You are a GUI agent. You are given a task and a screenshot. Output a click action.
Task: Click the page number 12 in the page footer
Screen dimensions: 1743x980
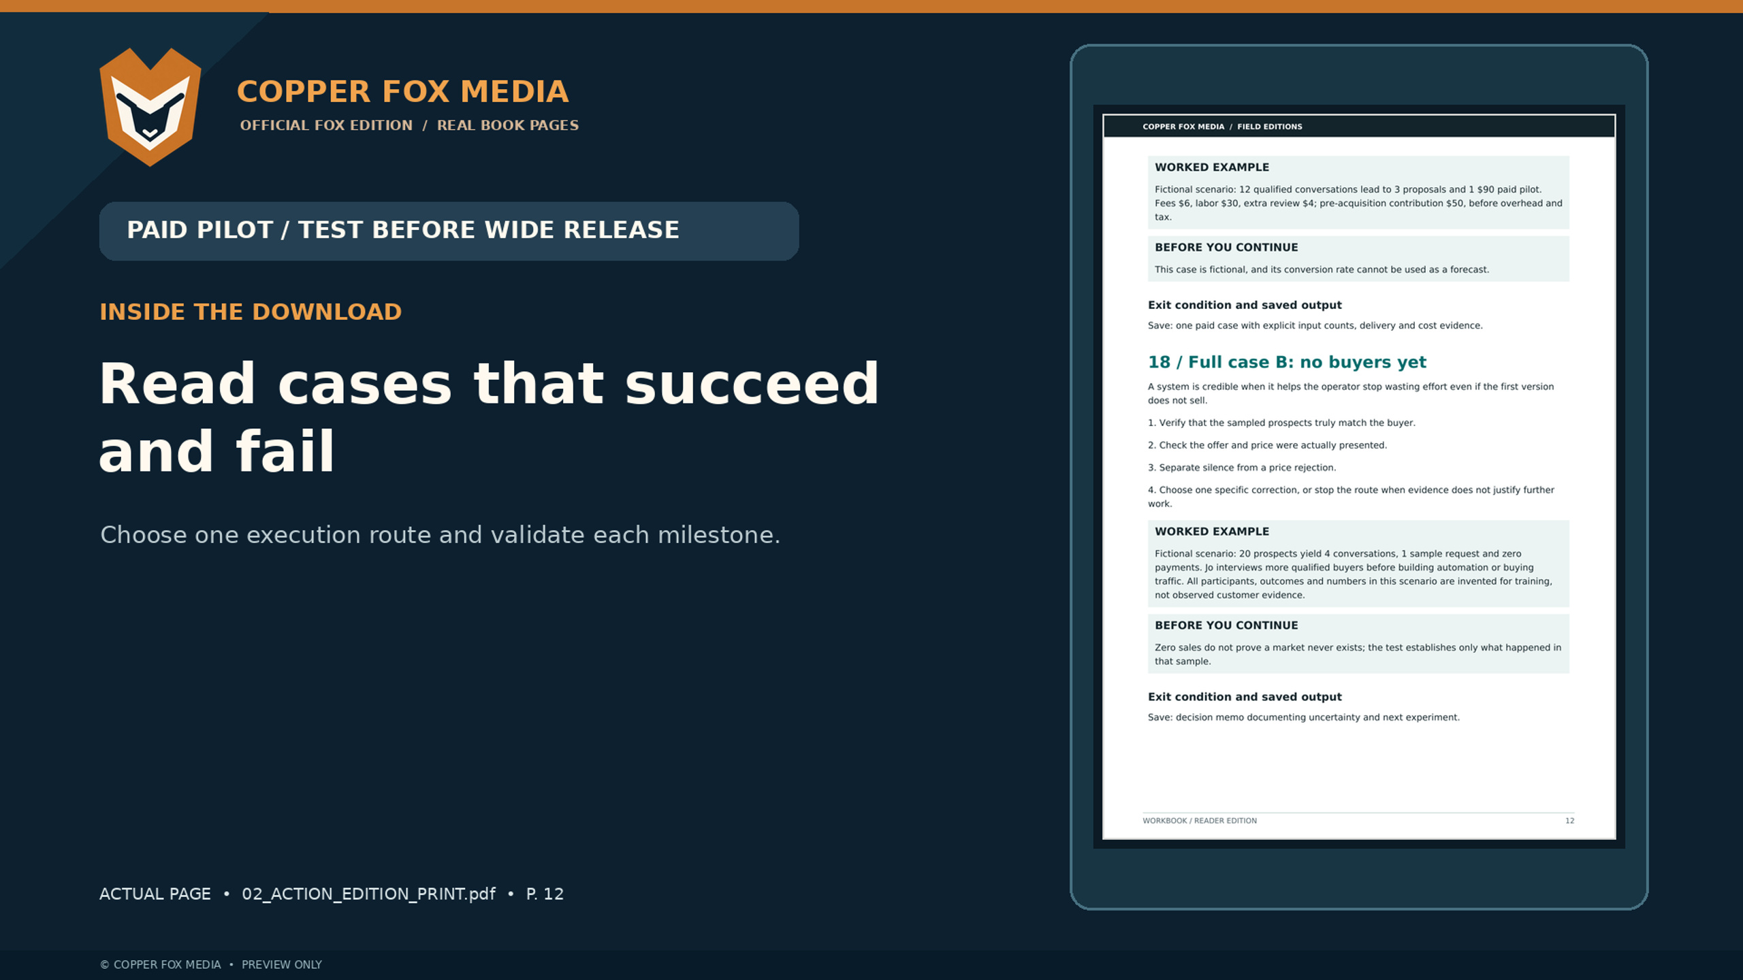point(1569,821)
